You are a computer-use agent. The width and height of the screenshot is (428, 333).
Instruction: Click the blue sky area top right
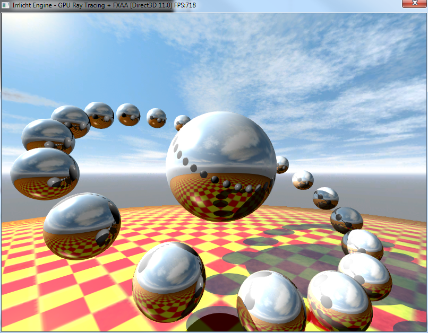click(x=393, y=42)
